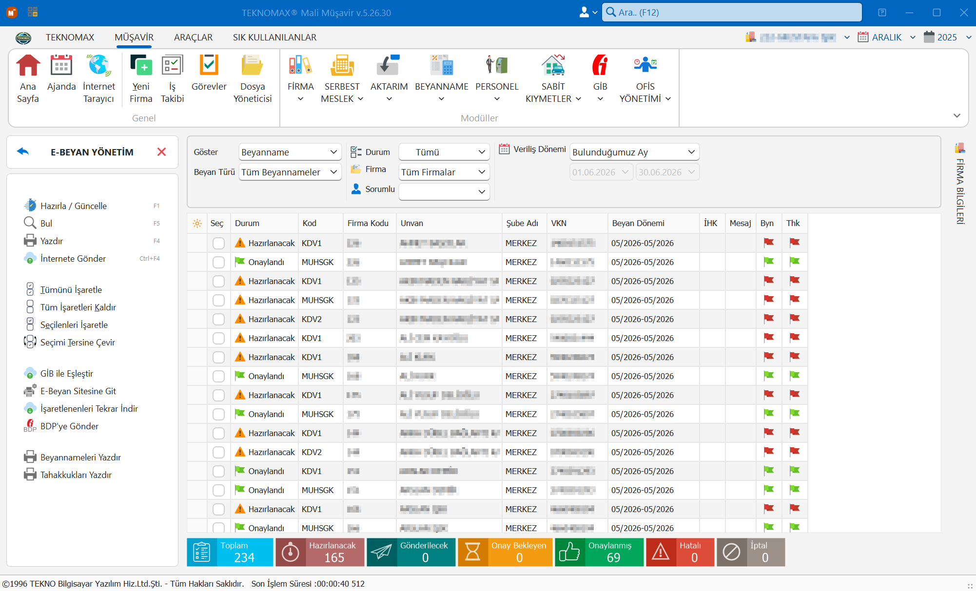Collapse the ribbon with chevron

click(956, 115)
